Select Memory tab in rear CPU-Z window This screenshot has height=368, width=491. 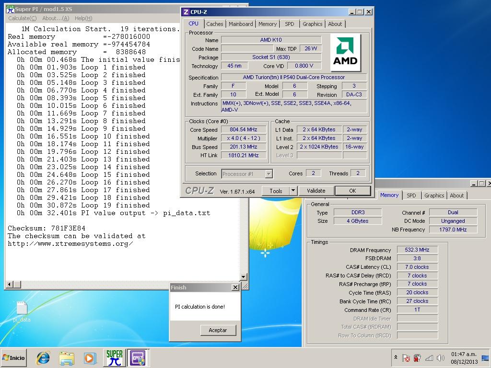(x=389, y=195)
